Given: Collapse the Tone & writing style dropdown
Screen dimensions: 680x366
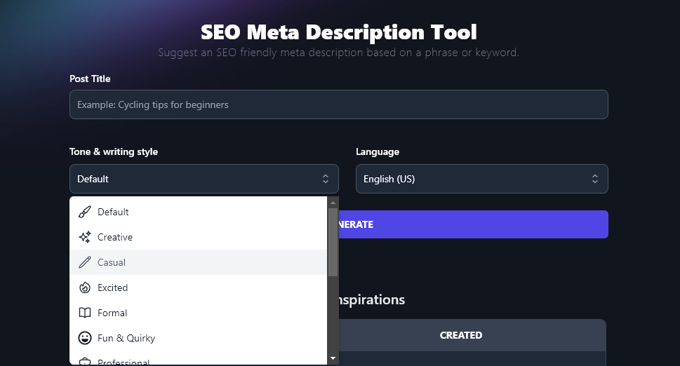Looking at the screenshot, I should tap(204, 179).
